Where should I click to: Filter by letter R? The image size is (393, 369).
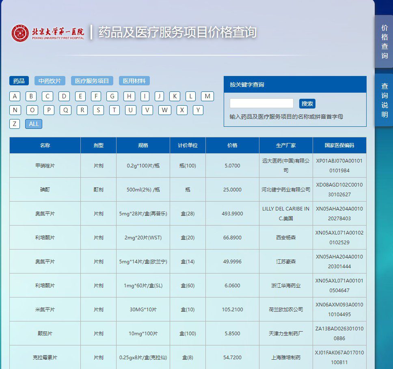(x=82, y=110)
